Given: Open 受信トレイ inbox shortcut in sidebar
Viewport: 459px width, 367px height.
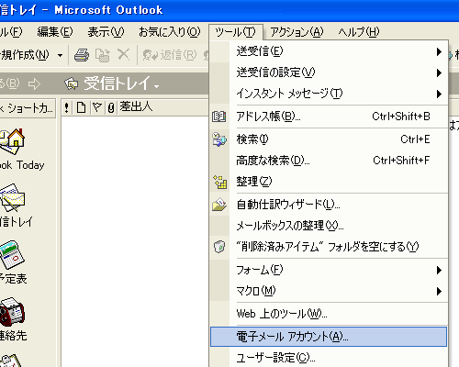Looking at the screenshot, I should [12, 197].
